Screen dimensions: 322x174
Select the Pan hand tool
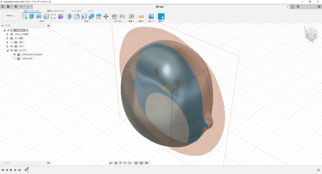pos(120,163)
